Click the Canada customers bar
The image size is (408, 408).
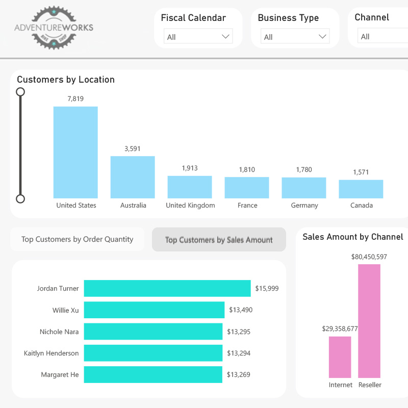(361, 189)
